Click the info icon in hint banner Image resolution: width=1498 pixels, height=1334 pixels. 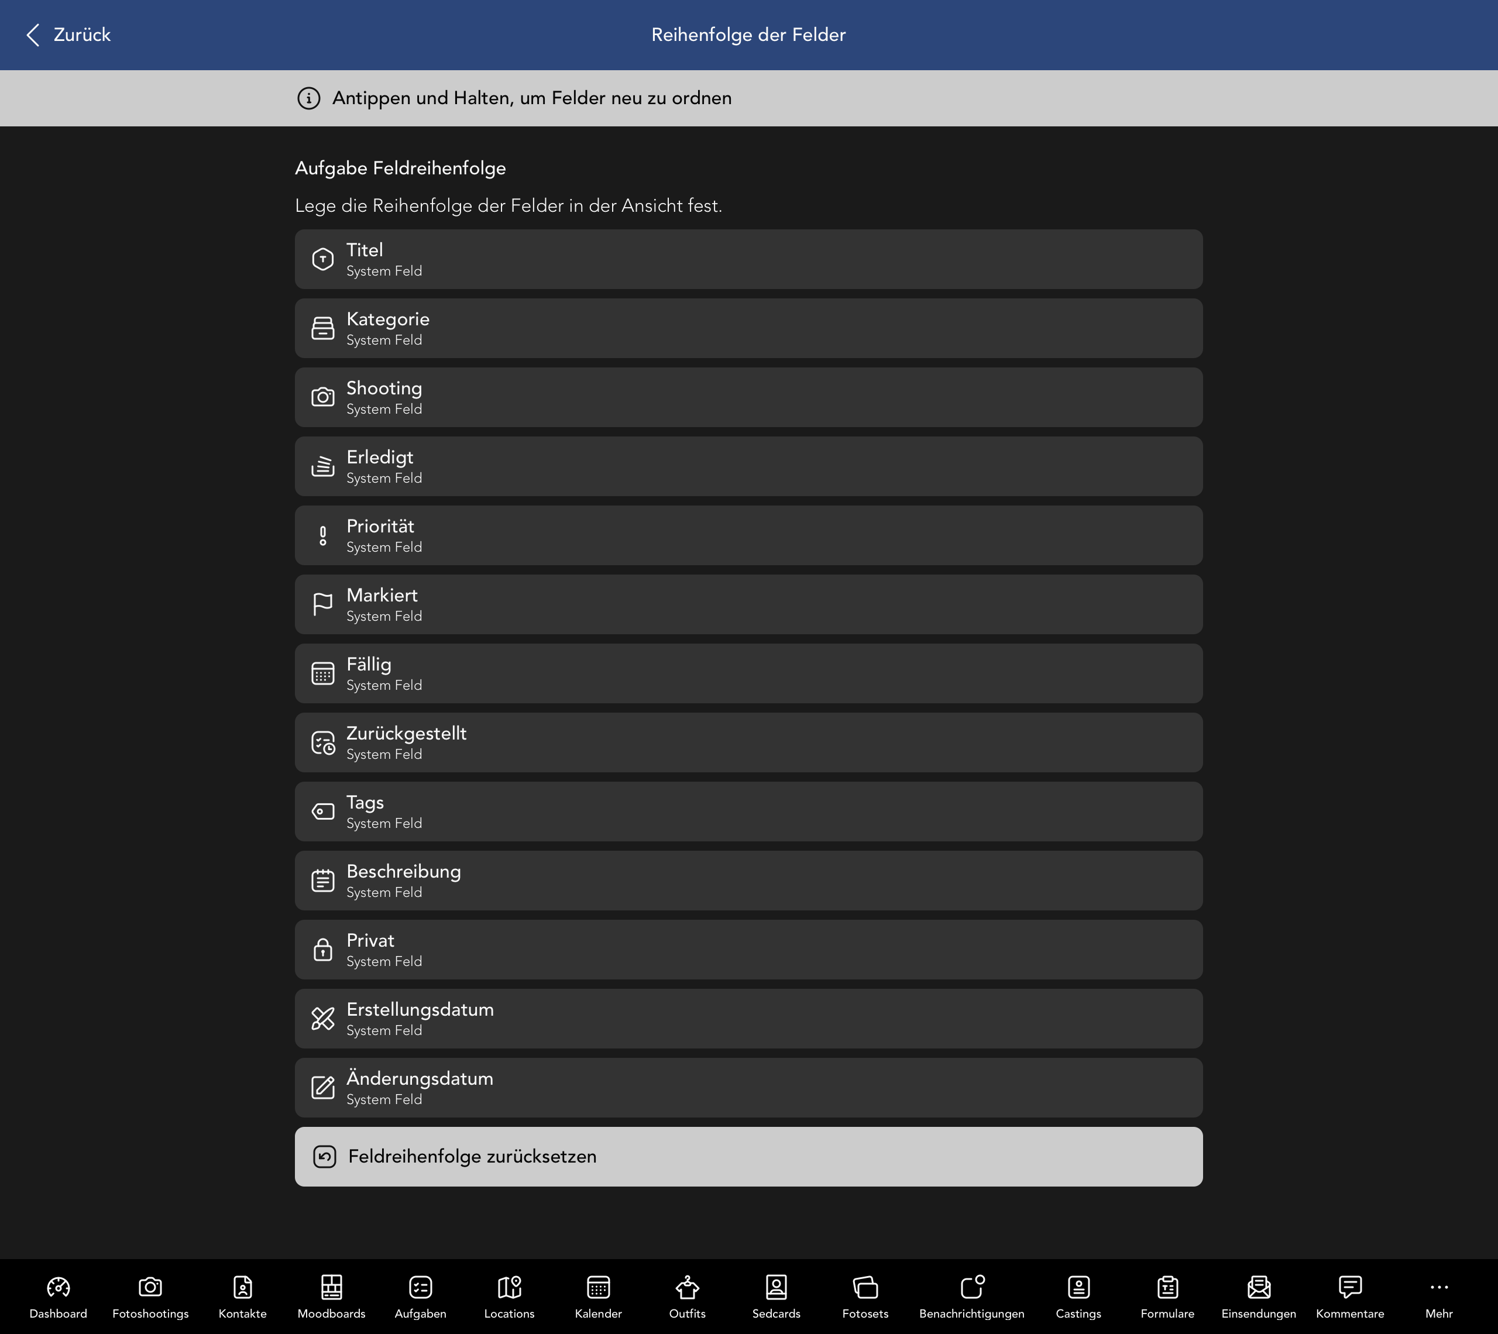pos(308,98)
